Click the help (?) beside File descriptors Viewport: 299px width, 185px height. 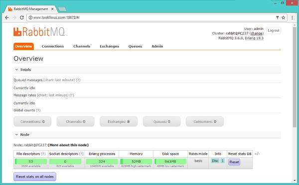[x=43, y=154]
